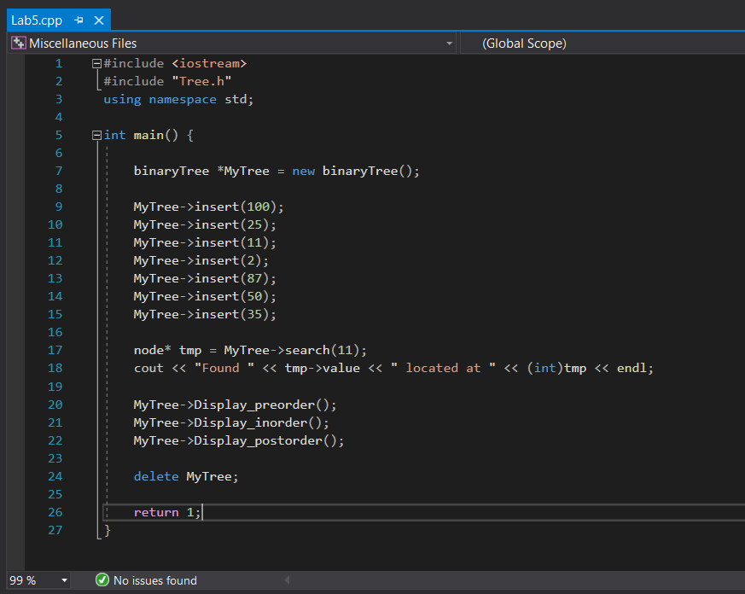Click the green No issues found checkmark icon

(x=102, y=579)
